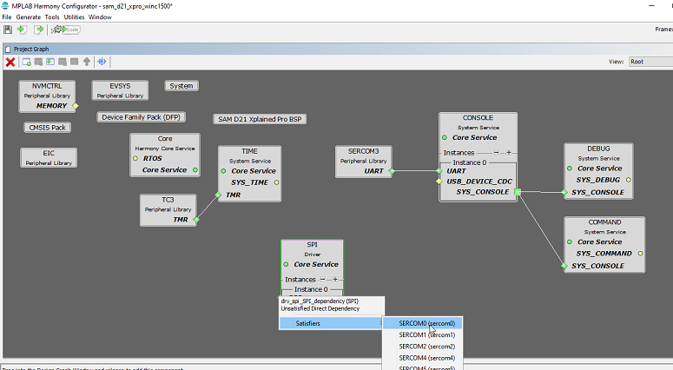This screenshot has width=673, height=370.
Task: Click the page icon on the Project Graph tab
Action: click(x=8, y=49)
